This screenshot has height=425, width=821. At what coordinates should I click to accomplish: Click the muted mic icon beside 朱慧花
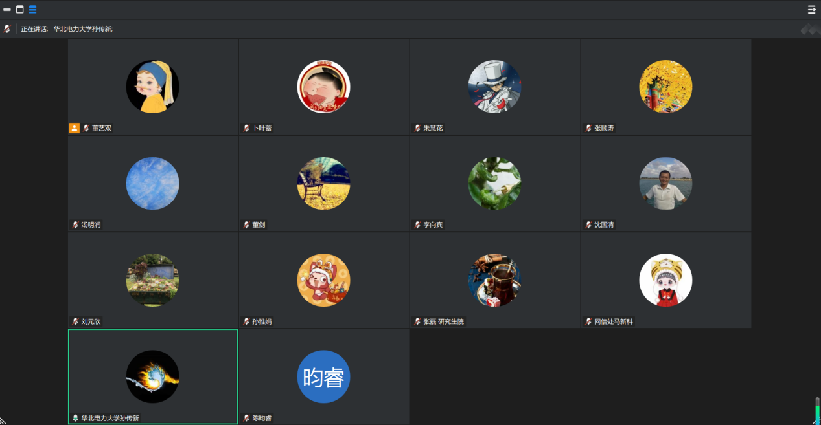click(417, 128)
